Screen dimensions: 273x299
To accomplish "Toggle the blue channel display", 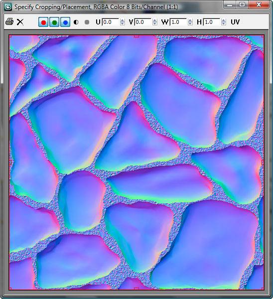I will pos(65,22).
